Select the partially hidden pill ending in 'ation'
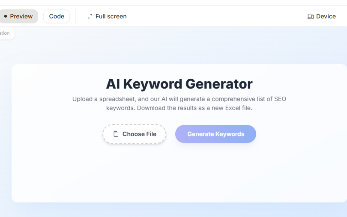 (6, 33)
